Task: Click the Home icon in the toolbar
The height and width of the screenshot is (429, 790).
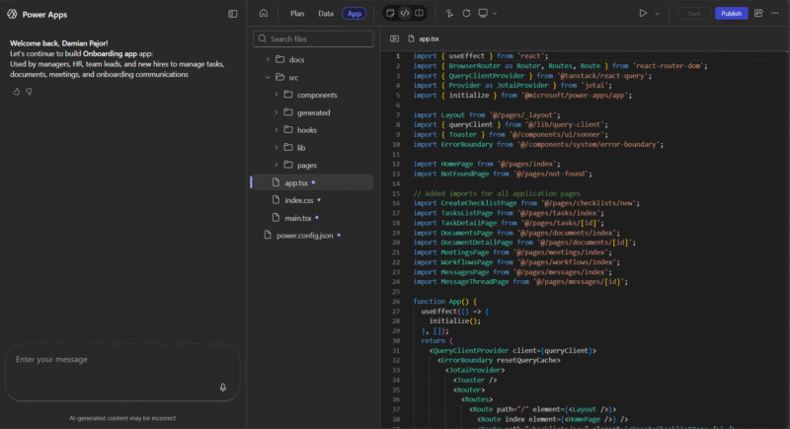Action: (x=263, y=14)
